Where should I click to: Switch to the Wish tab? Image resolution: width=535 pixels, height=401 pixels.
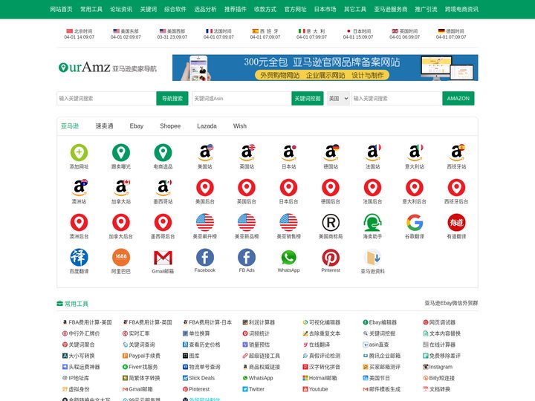click(240, 125)
